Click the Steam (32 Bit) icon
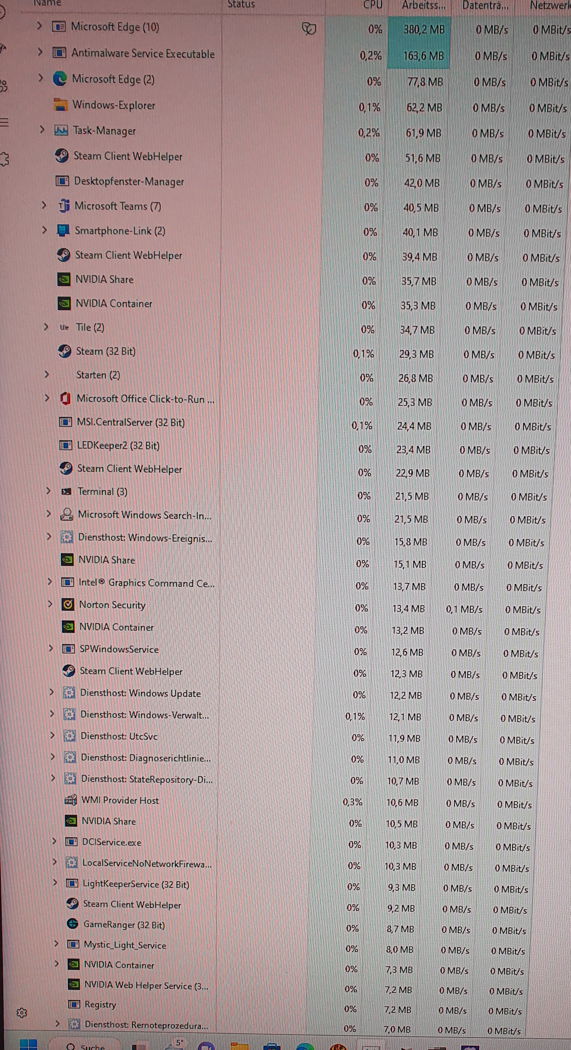 pyautogui.click(x=65, y=351)
